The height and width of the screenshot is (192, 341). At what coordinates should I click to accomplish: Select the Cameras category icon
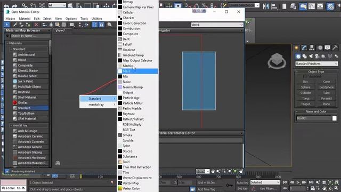(317, 57)
